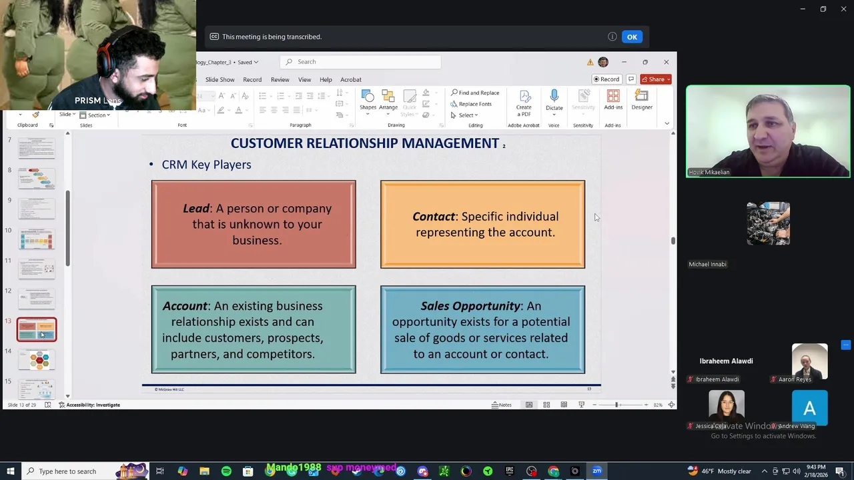Click the Create a PDF Acrobat icon
Screen dimensions: 854x480
coord(524,103)
